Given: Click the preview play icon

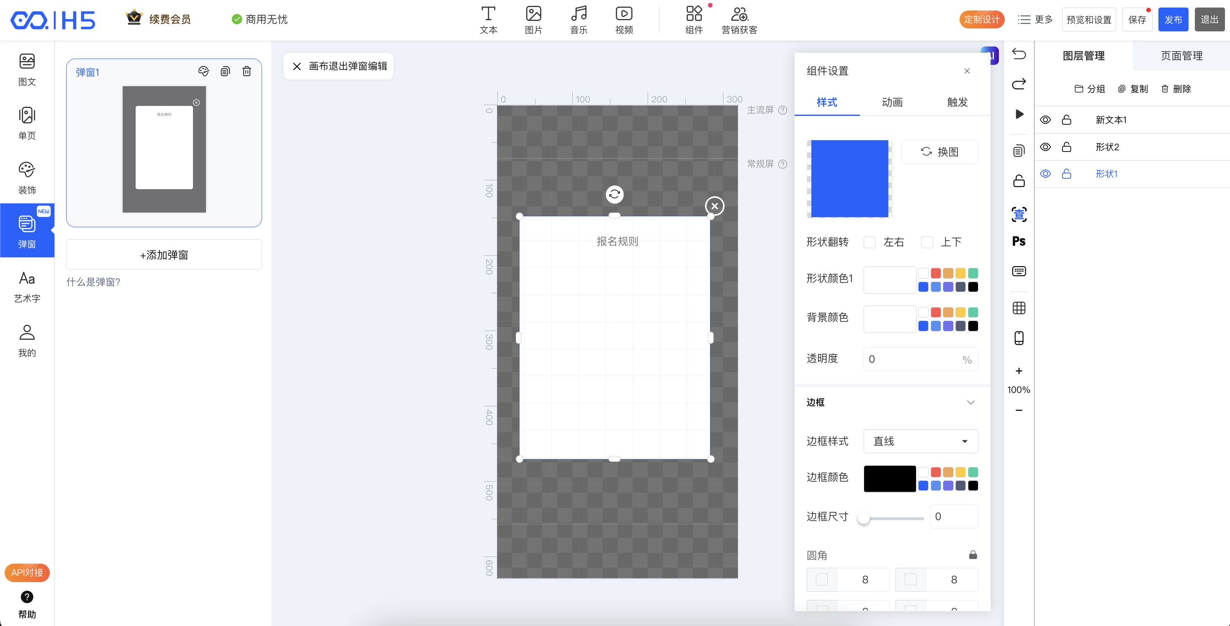Looking at the screenshot, I should (1019, 114).
